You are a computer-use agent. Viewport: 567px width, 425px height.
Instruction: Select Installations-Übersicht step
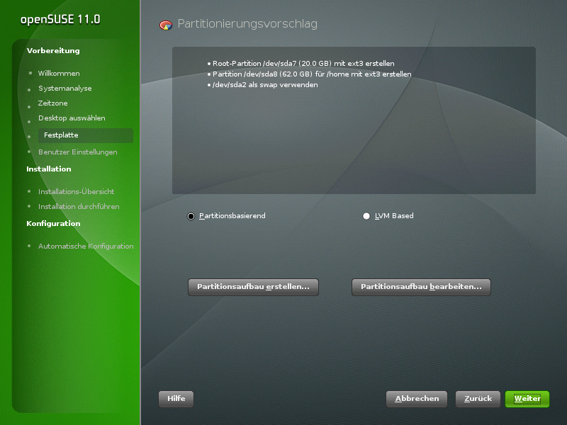77,191
